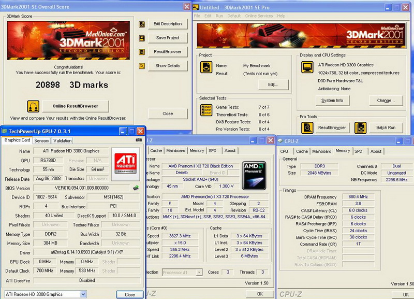Click the Edit... button in Project group

273,85
